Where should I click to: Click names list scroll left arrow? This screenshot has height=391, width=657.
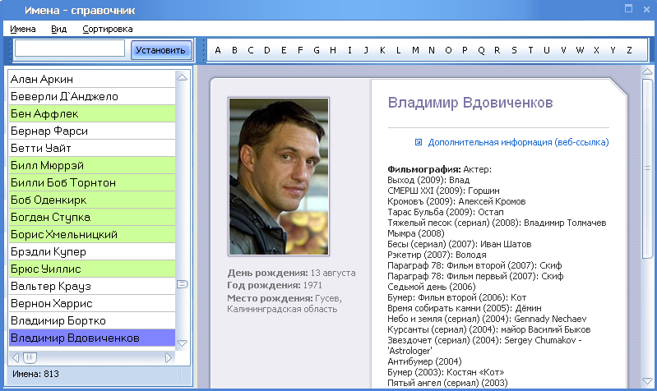pos(16,357)
